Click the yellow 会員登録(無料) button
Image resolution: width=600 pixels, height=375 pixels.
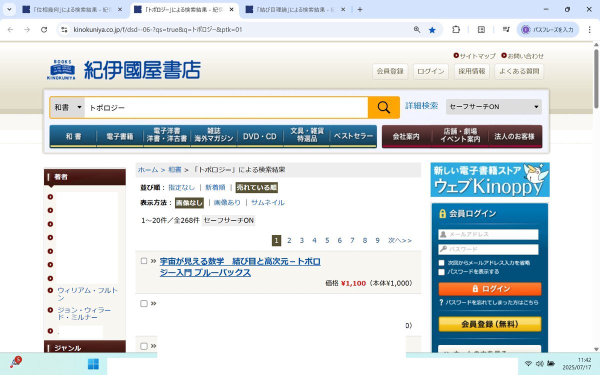[x=490, y=324]
